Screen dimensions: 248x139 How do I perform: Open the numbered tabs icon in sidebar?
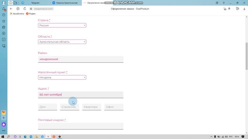[3, 39]
